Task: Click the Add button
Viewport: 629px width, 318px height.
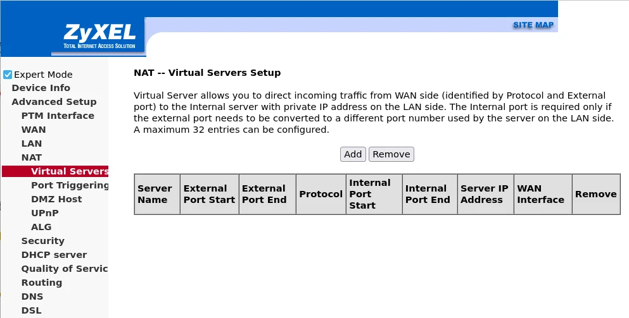Action: coord(353,154)
